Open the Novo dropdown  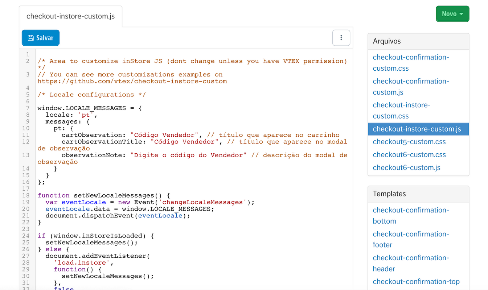click(x=452, y=13)
